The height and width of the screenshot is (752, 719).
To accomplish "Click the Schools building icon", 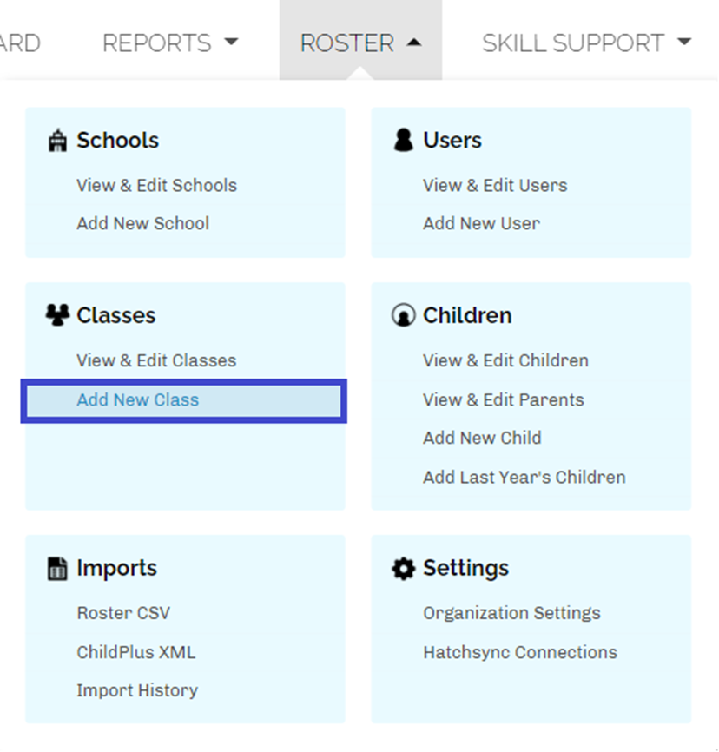I will (x=56, y=141).
